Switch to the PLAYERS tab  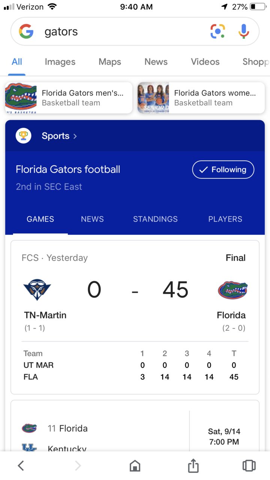(x=225, y=219)
